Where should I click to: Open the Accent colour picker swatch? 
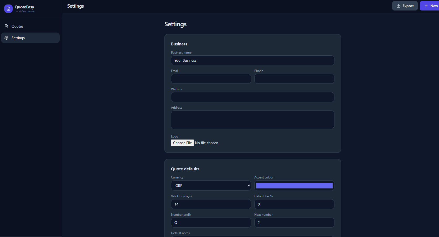(294, 186)
